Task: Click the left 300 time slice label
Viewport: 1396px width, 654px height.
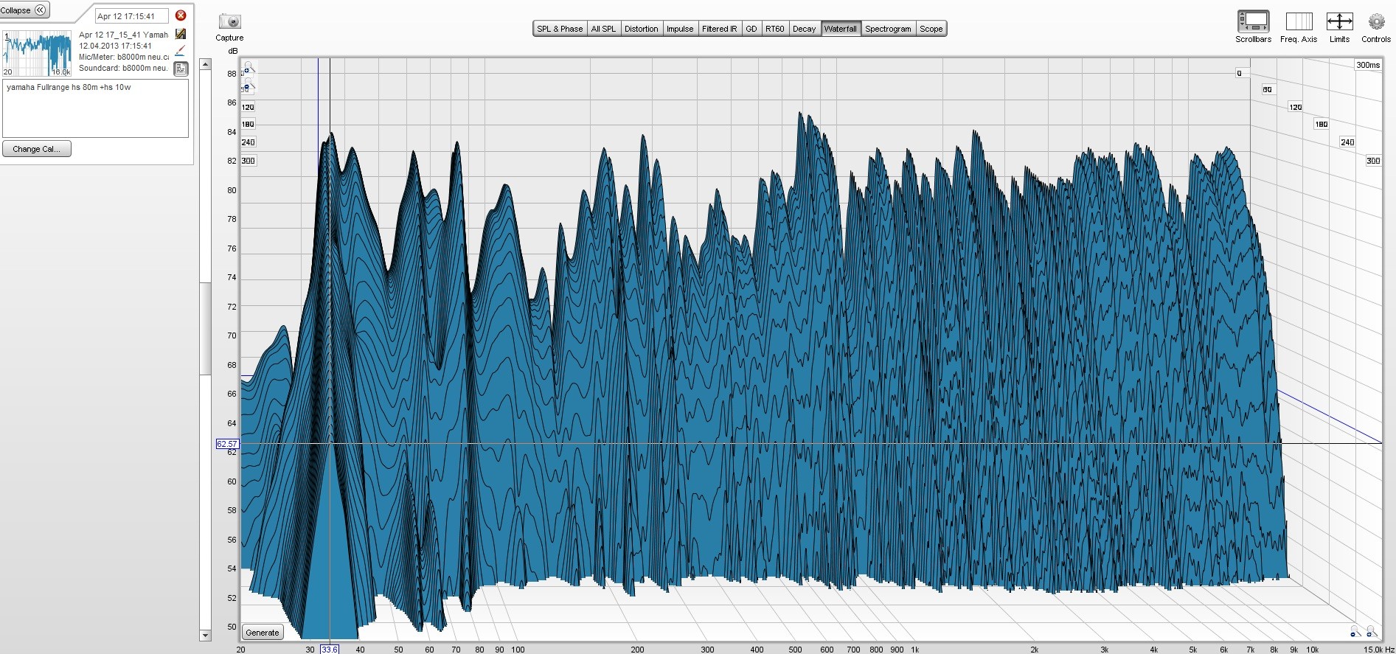Action: pos(248,161)
